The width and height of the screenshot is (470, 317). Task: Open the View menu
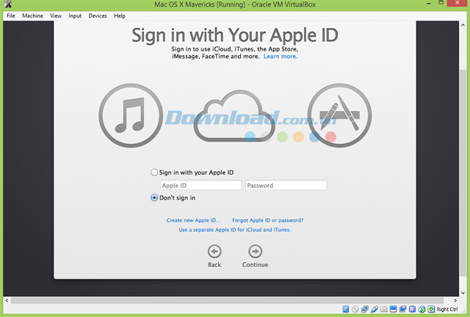click(56, 15)
